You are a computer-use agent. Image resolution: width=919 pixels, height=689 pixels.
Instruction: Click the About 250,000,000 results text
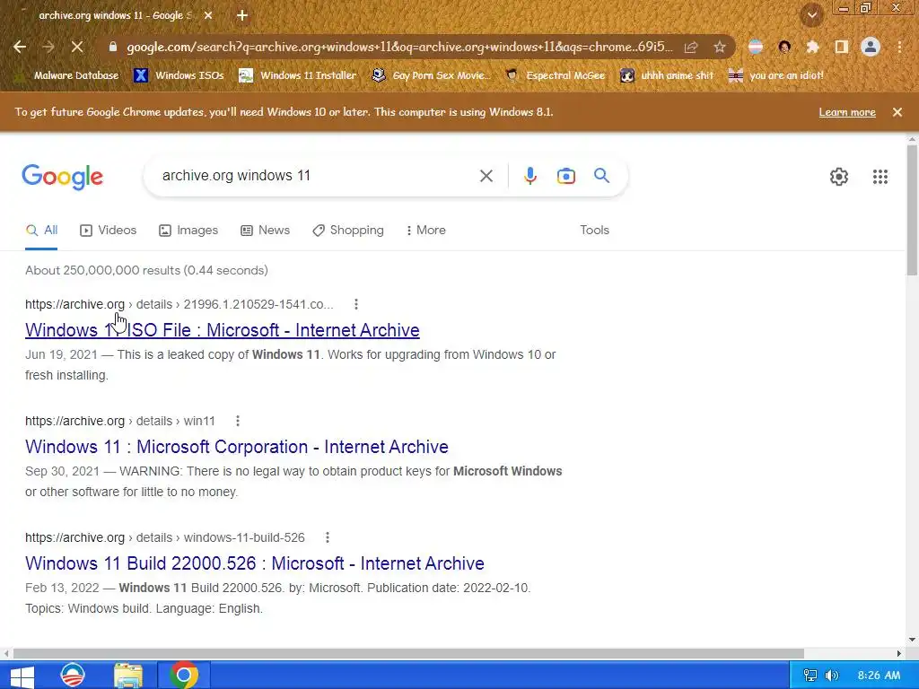point(146,270)
